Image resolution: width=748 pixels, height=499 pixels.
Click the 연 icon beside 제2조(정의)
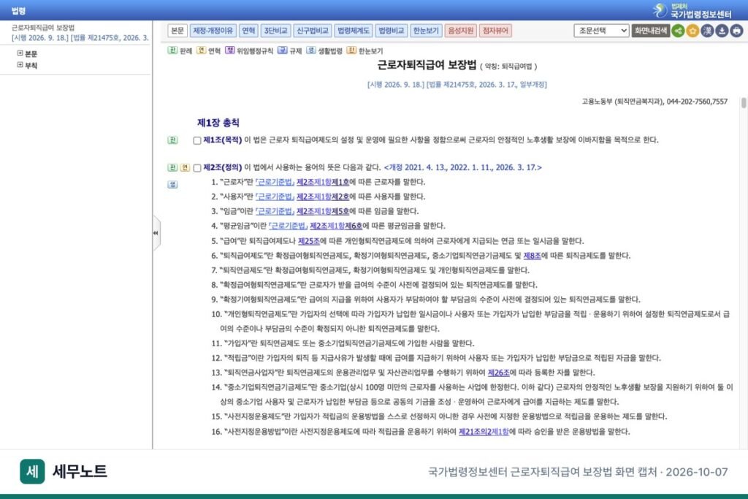click(185, 167)
